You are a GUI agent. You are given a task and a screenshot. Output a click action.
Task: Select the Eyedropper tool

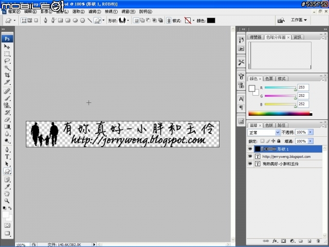click(x=7, y=186)
